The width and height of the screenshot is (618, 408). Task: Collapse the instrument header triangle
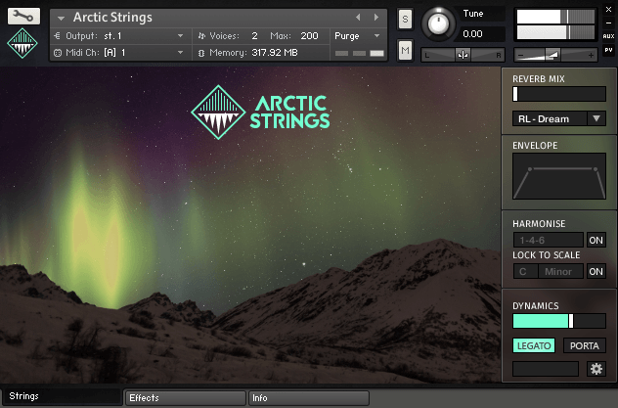(x=61, y=19)
